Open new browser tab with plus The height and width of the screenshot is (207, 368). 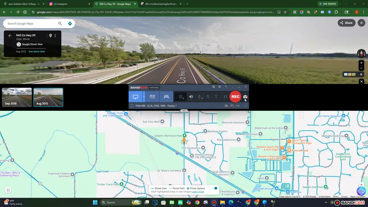click(187, 4)
